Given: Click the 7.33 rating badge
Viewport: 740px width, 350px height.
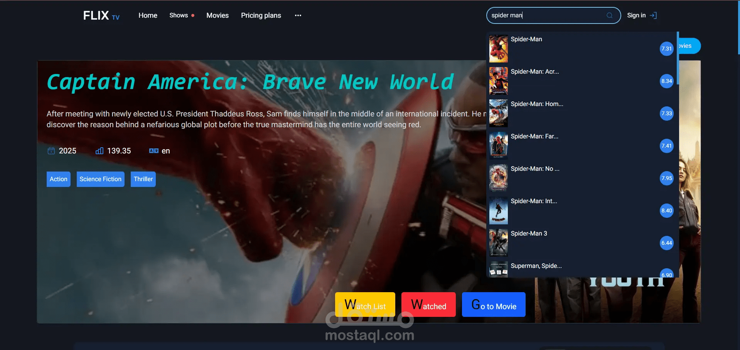Looking at the screenshot, I should pyautogui.click(x=666, y=113).
